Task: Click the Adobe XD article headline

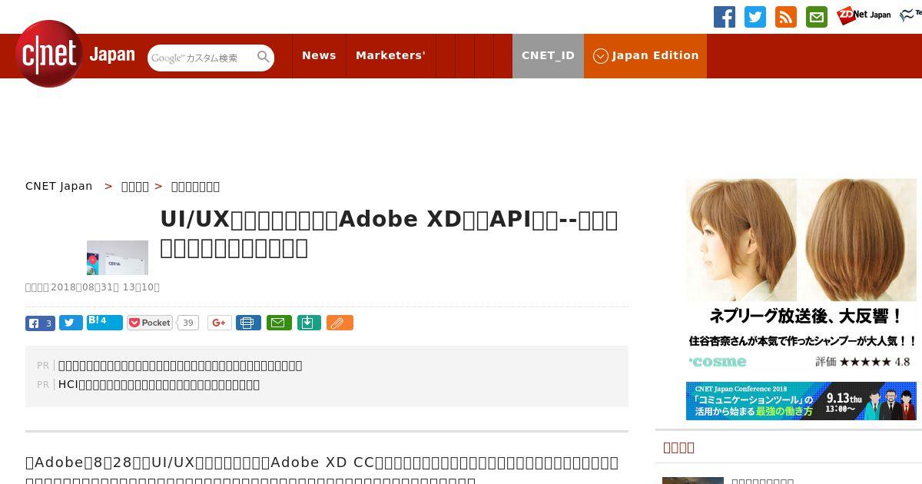Action: pyautogui.click(x=389, y=233)
